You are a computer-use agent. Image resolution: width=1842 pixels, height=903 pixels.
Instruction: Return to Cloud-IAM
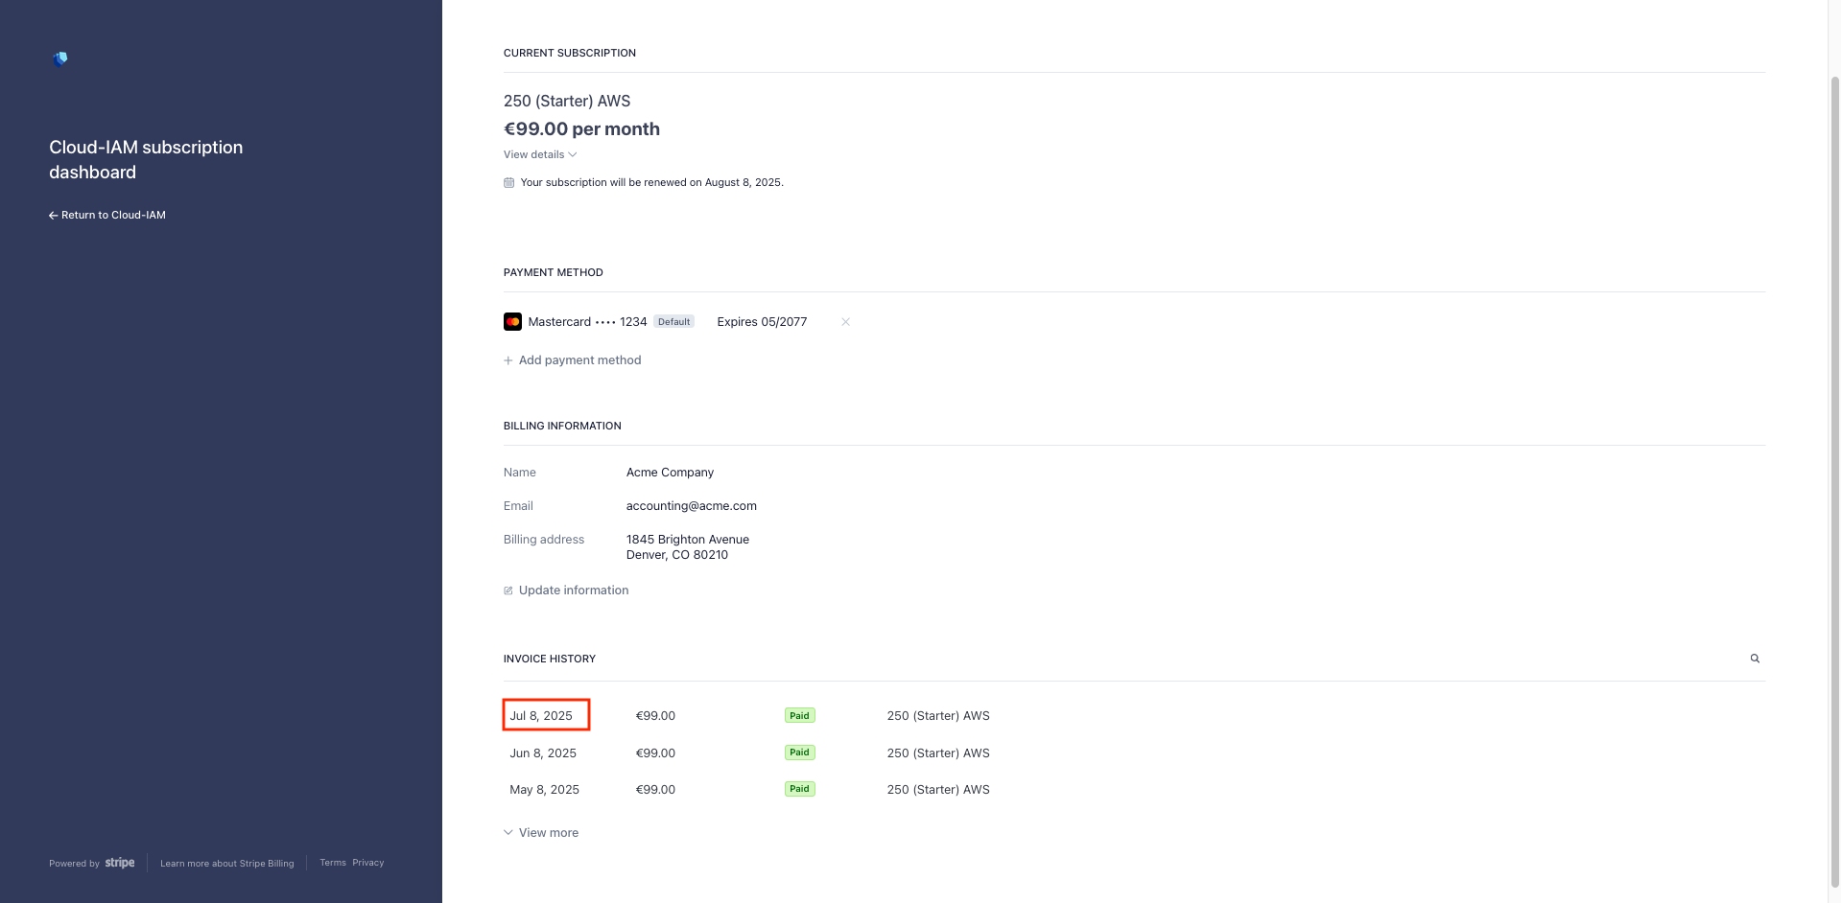[x=107, y=215]
